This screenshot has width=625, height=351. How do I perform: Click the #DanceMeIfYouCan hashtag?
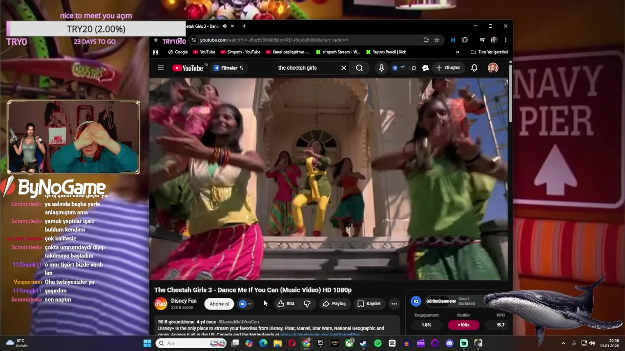(239, 322)
